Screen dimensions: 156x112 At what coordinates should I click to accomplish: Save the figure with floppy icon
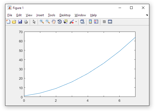pos(20,22)
